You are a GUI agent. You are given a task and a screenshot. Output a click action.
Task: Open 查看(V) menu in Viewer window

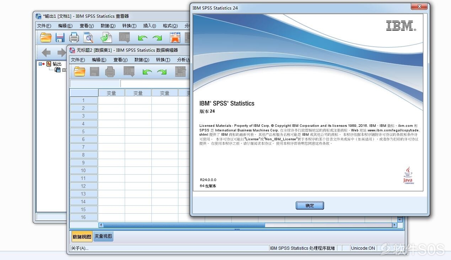tap(87, 26)
